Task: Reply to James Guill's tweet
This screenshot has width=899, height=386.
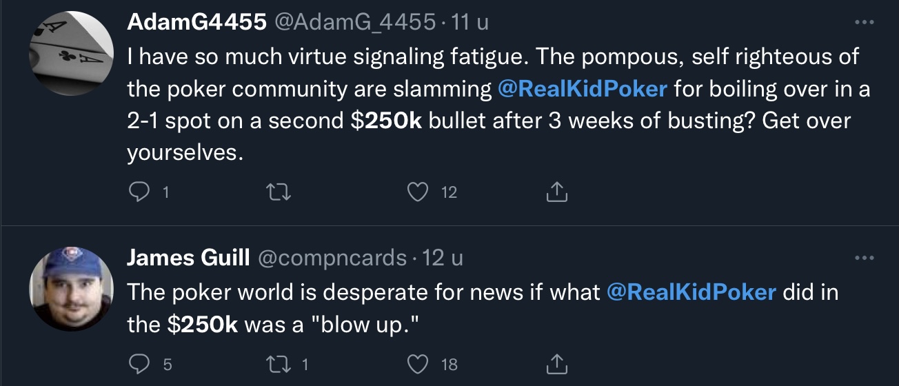Action: pos(139,363)
